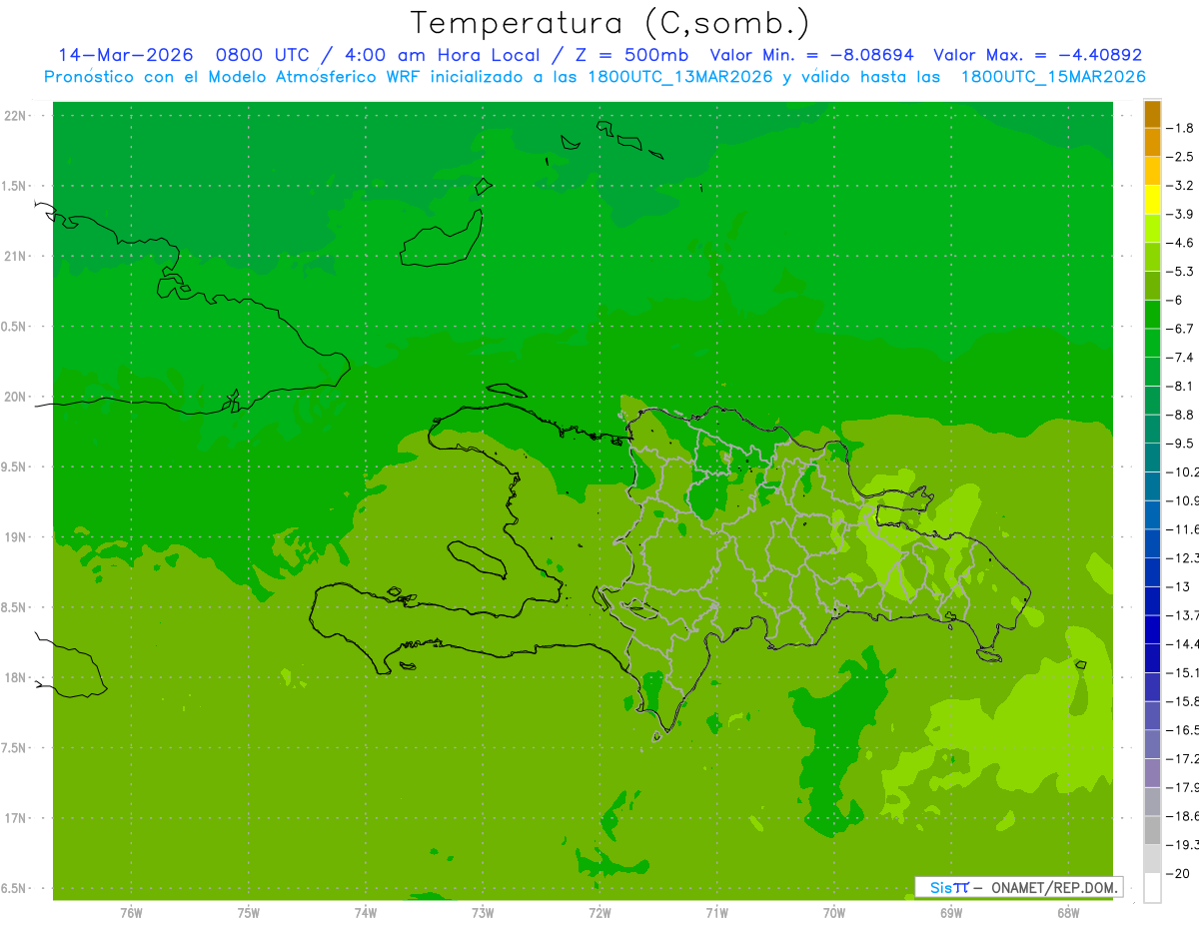Click the "69W" longitude label
Image resolution: width=1199 pixels, height=926 pixels.
point(951,913)
